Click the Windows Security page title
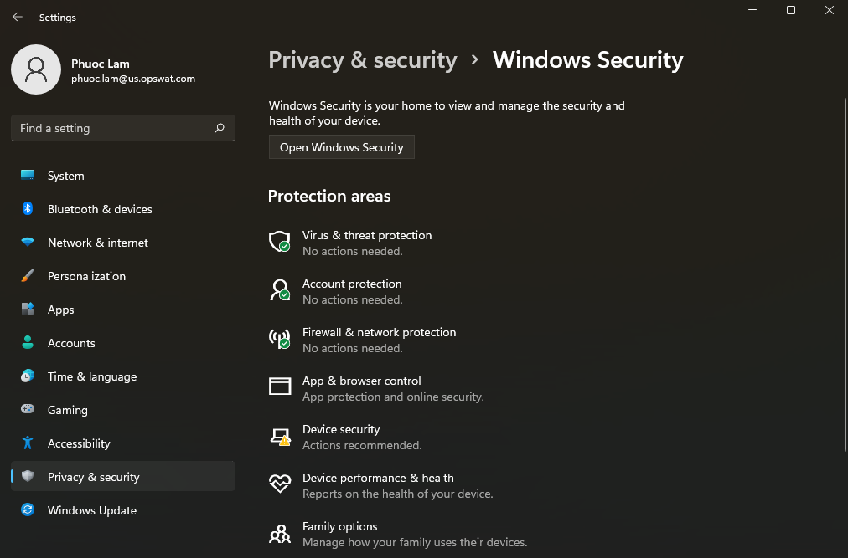This screenshot has height=558, width=848. click(x=588, y=60)
